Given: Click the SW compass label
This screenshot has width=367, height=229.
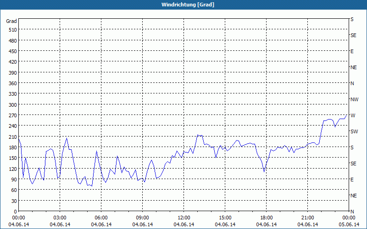Looking at the screenshot, I should click(x=354, y=131).
